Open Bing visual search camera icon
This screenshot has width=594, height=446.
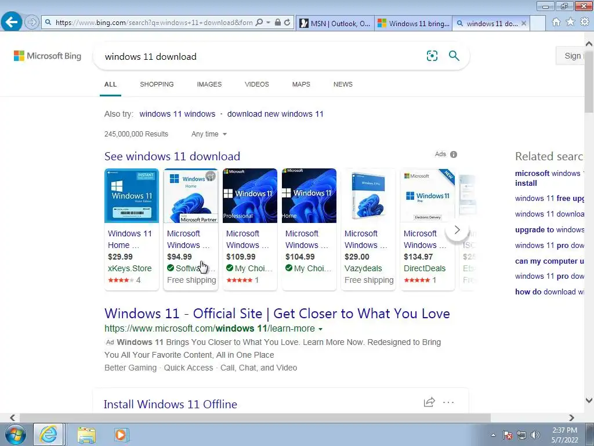432,56
